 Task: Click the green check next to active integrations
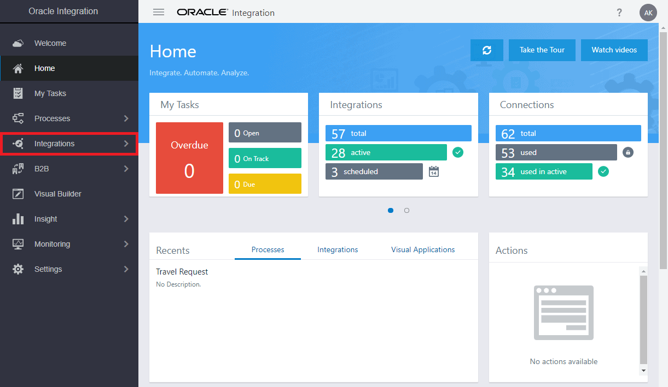click(458, 152)
